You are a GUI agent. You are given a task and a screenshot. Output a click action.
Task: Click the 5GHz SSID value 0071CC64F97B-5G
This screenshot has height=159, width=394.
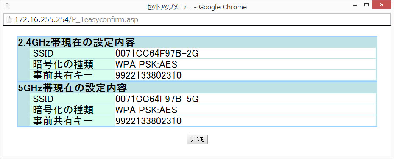coord(157,99)
